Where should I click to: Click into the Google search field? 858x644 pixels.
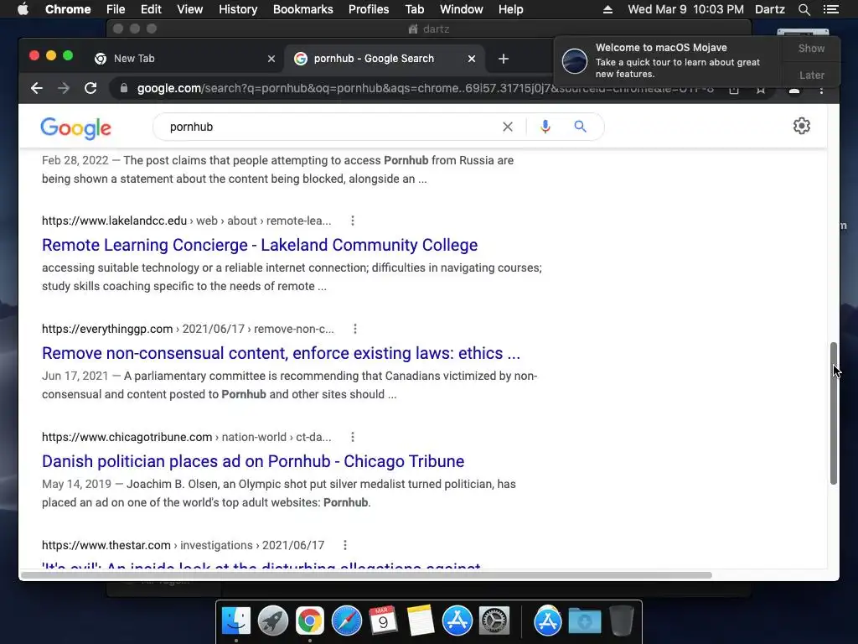point(328,127)
